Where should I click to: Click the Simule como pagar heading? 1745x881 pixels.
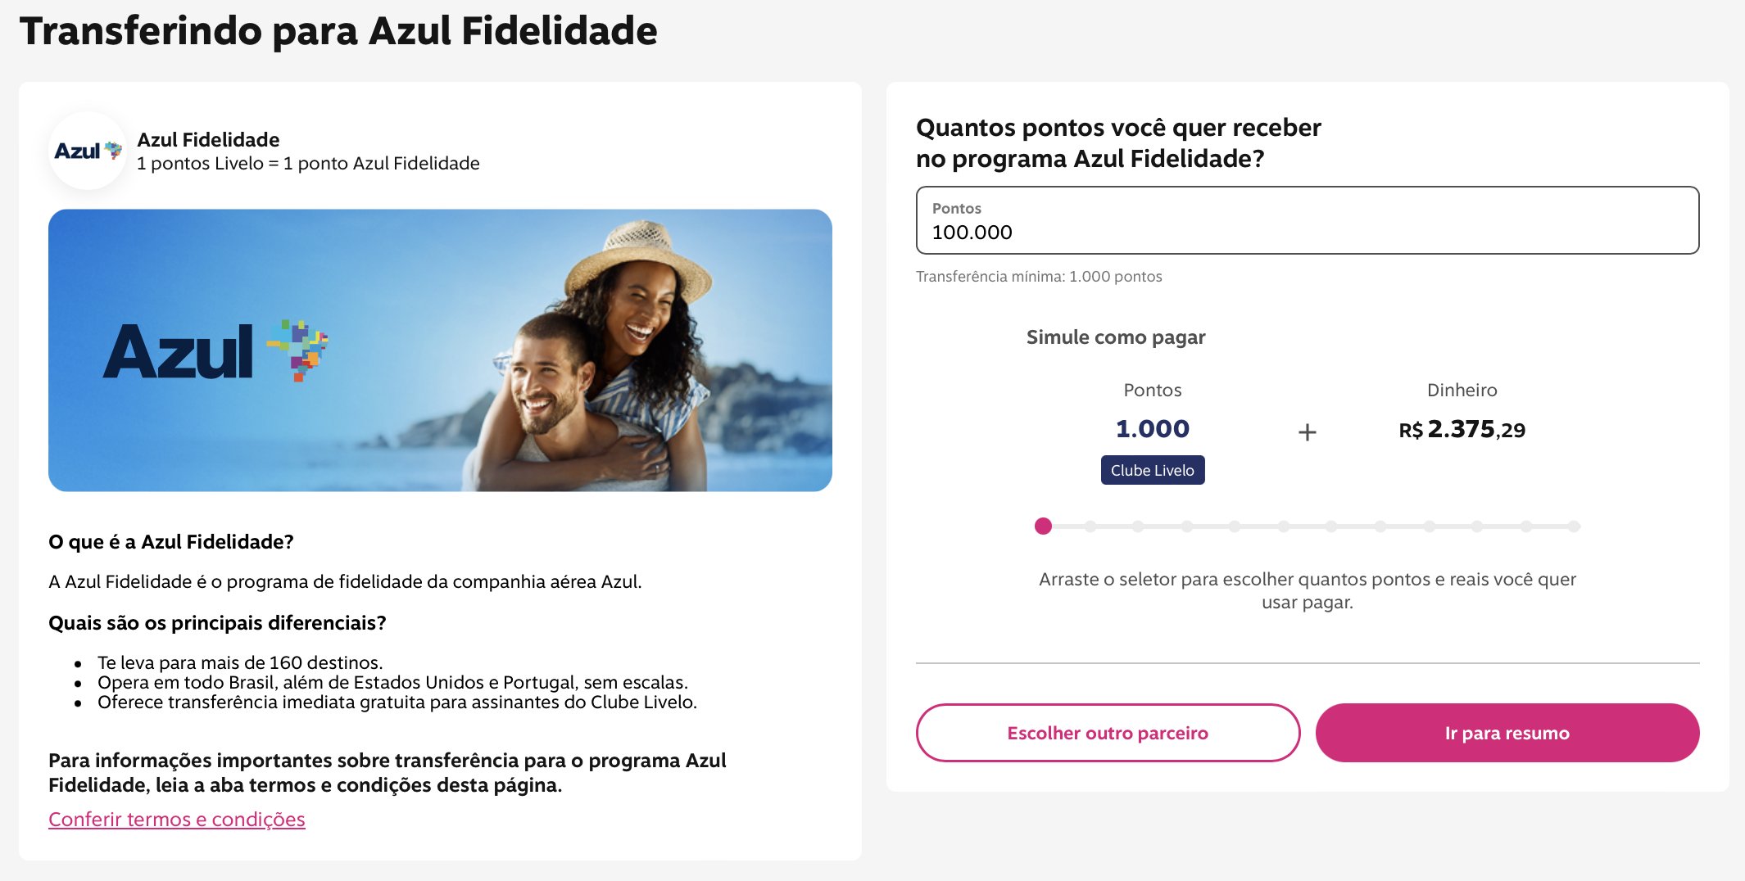[1115, 337]
